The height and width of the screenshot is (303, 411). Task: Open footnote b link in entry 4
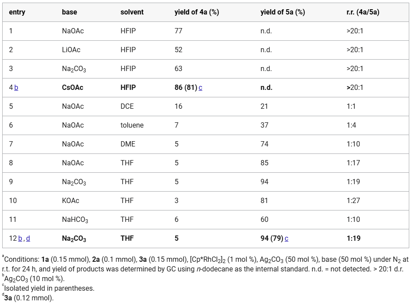(16, 88)
